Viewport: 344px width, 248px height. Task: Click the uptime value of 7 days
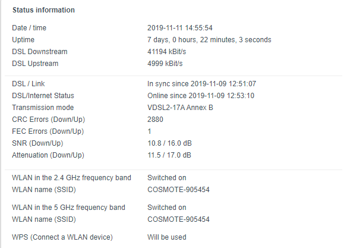click(209, 40)
